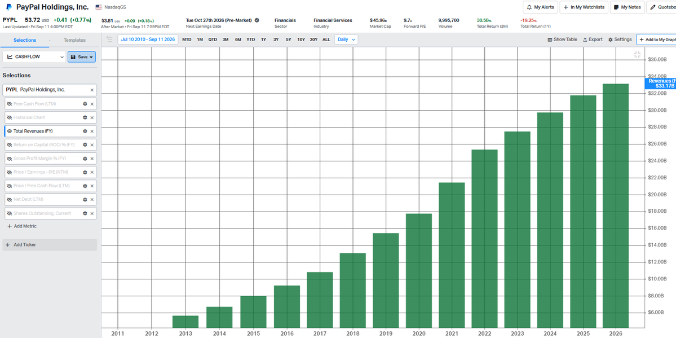The image size is (676, 338).
Task: Open settings gear for Price / Free Cash Flow
Action: 85,186
